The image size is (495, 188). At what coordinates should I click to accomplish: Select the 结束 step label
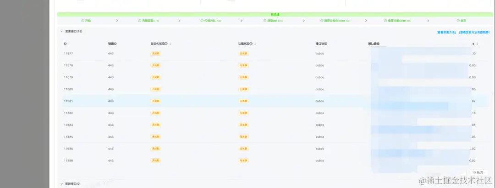(463, 21)
